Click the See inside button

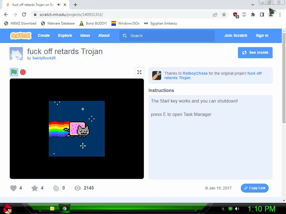tap(255, 53)
